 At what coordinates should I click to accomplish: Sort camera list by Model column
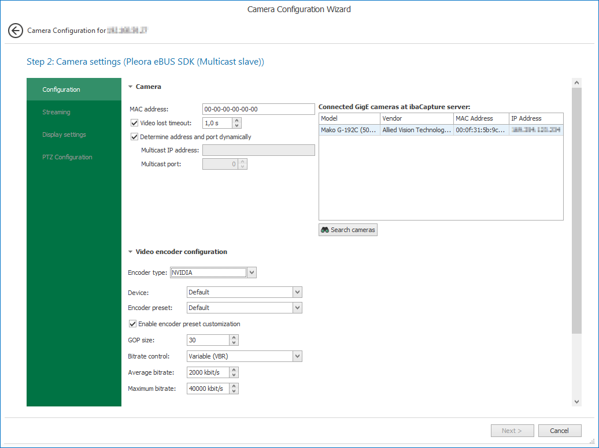coord(350,118)
